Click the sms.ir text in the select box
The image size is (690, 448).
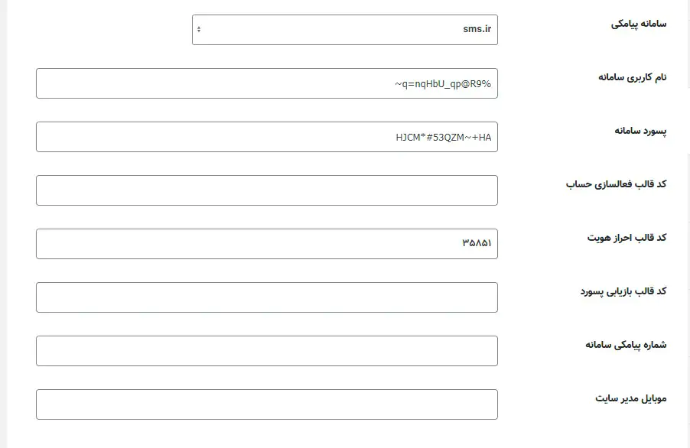click(477, 30)
